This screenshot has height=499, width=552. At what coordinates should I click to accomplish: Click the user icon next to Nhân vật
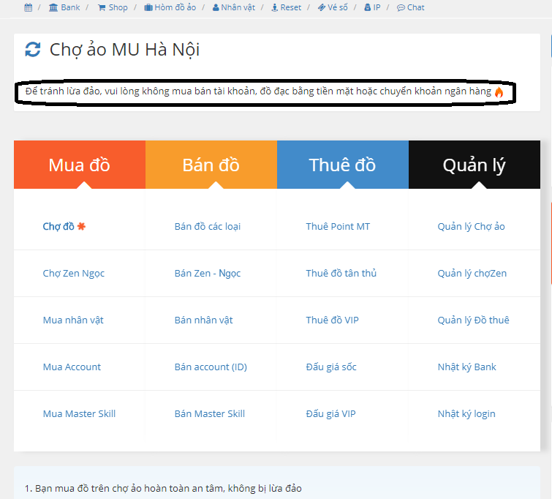(x=216, y=7)
